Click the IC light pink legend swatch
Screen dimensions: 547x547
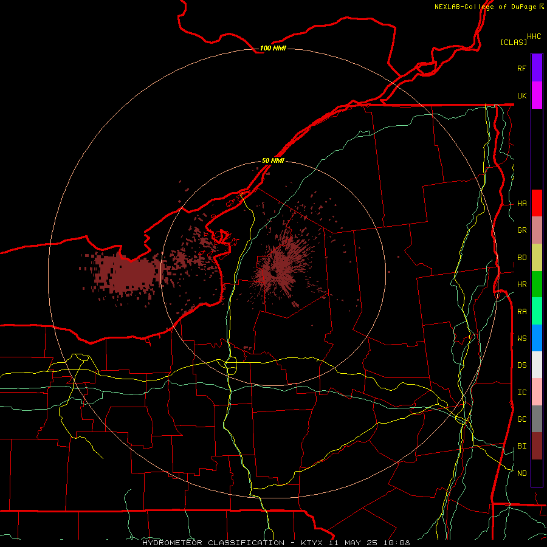[537, 392]
